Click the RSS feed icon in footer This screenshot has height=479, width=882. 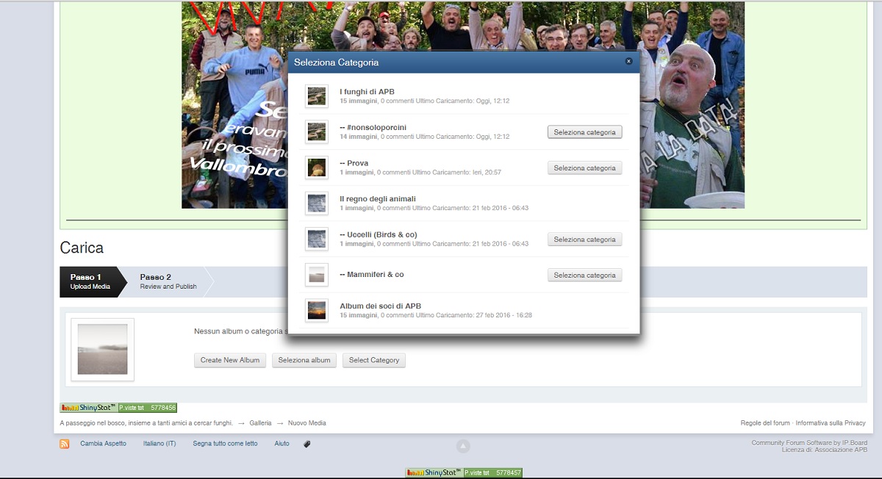point(65,444)
